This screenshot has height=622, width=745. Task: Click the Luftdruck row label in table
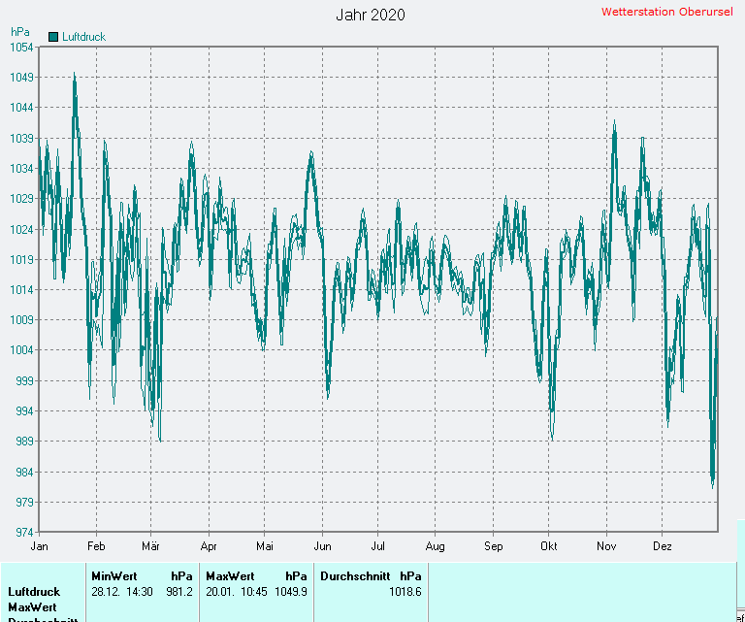click(x=34, y=592)
